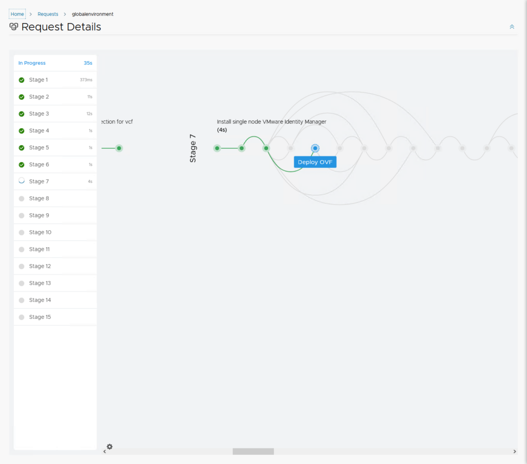Click the Deploy OVF tooltip label
The height and width of the screenshot is (464, 527).
pyautogui.click(x=315, y=162)
